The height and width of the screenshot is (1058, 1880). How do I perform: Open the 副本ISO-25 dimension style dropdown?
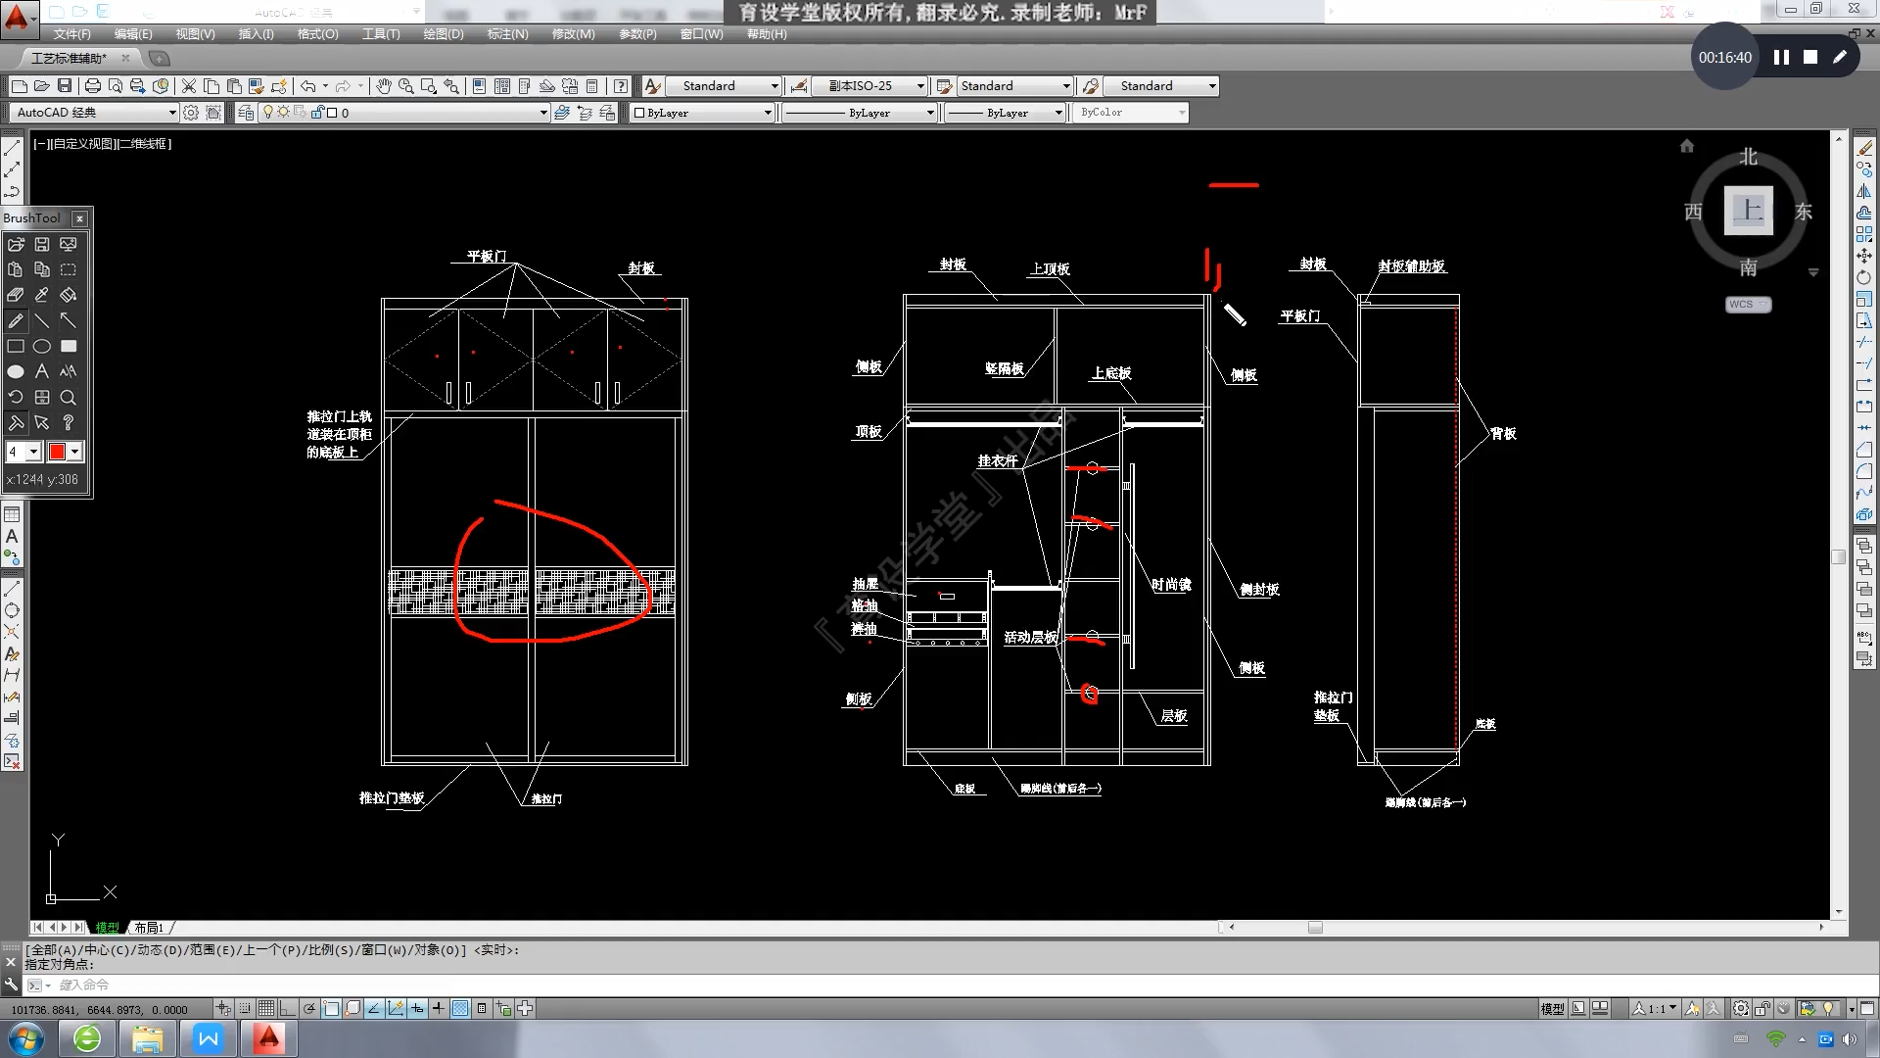869,86
